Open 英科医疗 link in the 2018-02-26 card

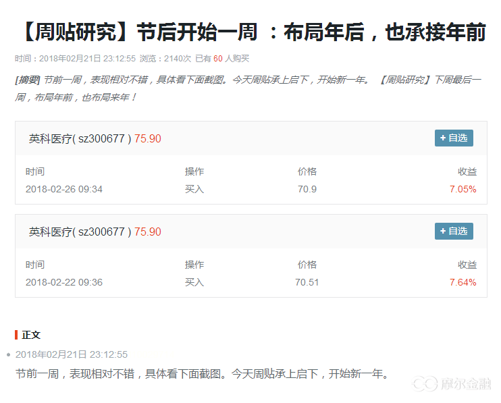point(79,138)
